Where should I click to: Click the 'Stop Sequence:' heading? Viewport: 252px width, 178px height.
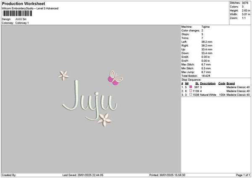[x=191, y=80]
